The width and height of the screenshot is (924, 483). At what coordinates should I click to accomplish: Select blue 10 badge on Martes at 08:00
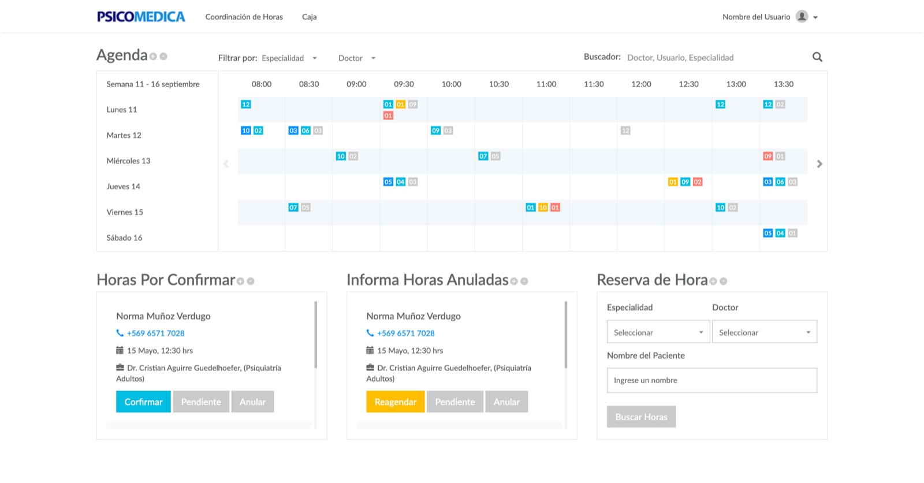246,130
